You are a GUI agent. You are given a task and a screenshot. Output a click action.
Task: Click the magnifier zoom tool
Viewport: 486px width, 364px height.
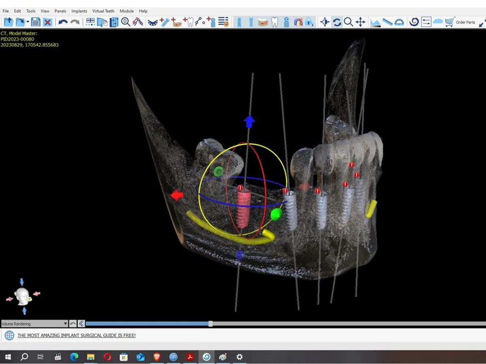pos(348,22)
